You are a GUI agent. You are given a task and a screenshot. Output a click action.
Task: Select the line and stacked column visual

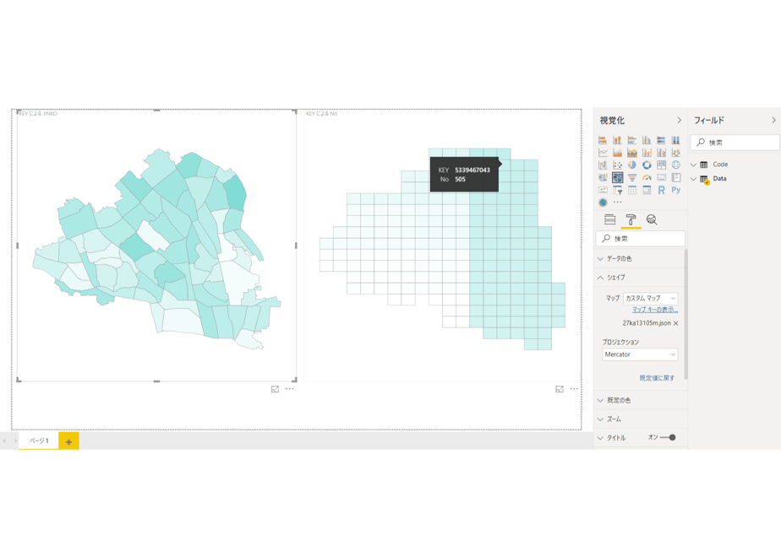pyautogui.click(x=647, y=152)
